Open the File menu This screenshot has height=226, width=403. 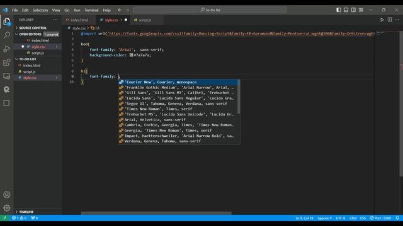(15, 10)
